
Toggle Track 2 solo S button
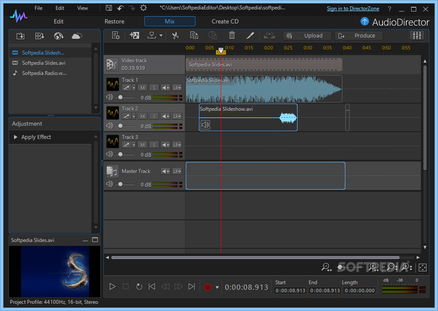[x=154, y=116]
